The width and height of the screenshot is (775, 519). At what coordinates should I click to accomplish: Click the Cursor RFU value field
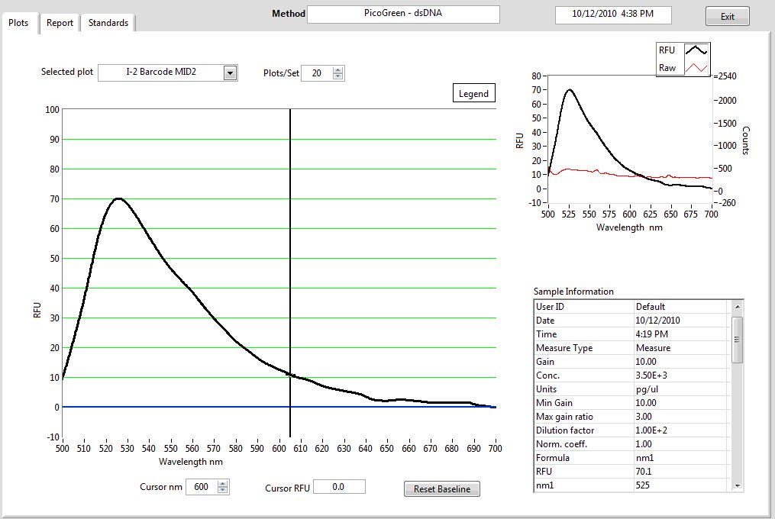(339, 487)
